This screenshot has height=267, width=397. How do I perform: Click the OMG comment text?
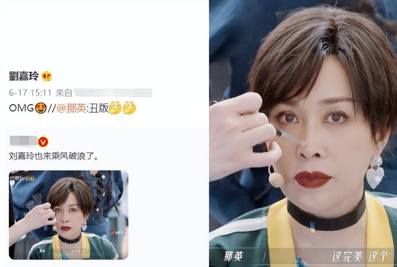[22, 108]
